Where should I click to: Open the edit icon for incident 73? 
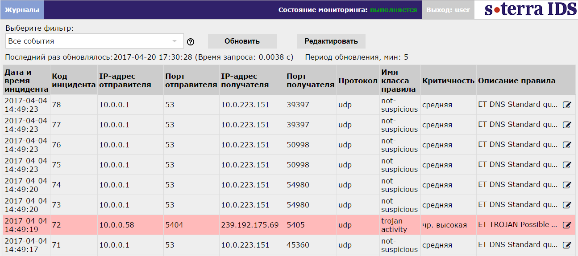click(x=567, y=205)
